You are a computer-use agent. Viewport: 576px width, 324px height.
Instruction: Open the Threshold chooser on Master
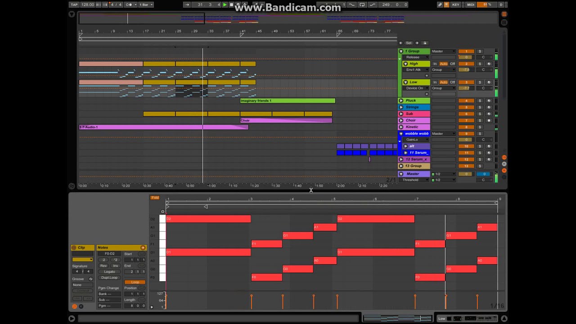pos(414,180)
